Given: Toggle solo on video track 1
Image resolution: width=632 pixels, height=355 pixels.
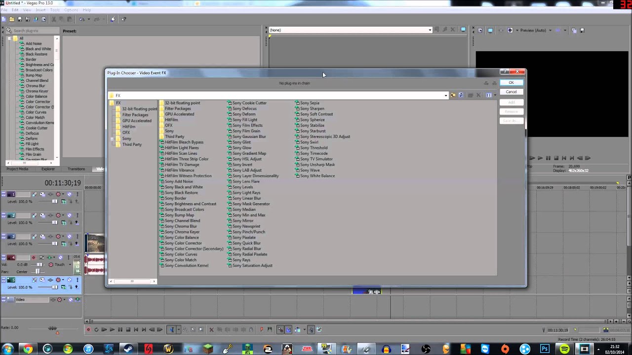Looking at the screenshot, I should click(x=78, y=194).
